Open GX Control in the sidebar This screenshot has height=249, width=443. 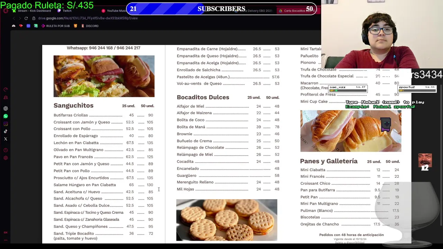6,90
